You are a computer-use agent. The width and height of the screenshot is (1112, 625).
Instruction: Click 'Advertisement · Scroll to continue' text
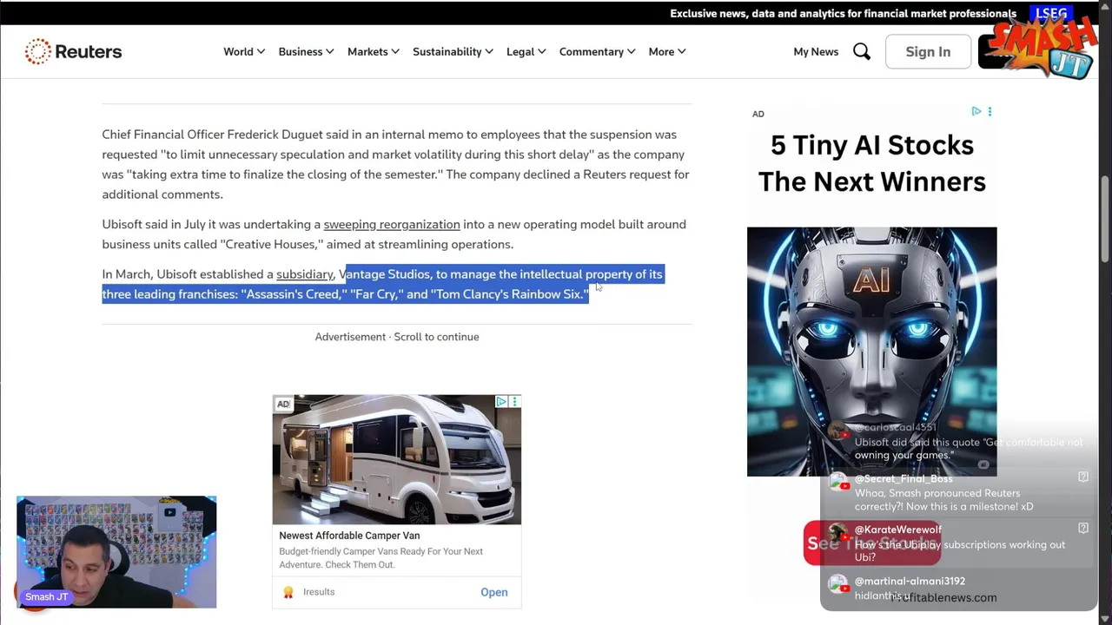[x=397, y=337]
